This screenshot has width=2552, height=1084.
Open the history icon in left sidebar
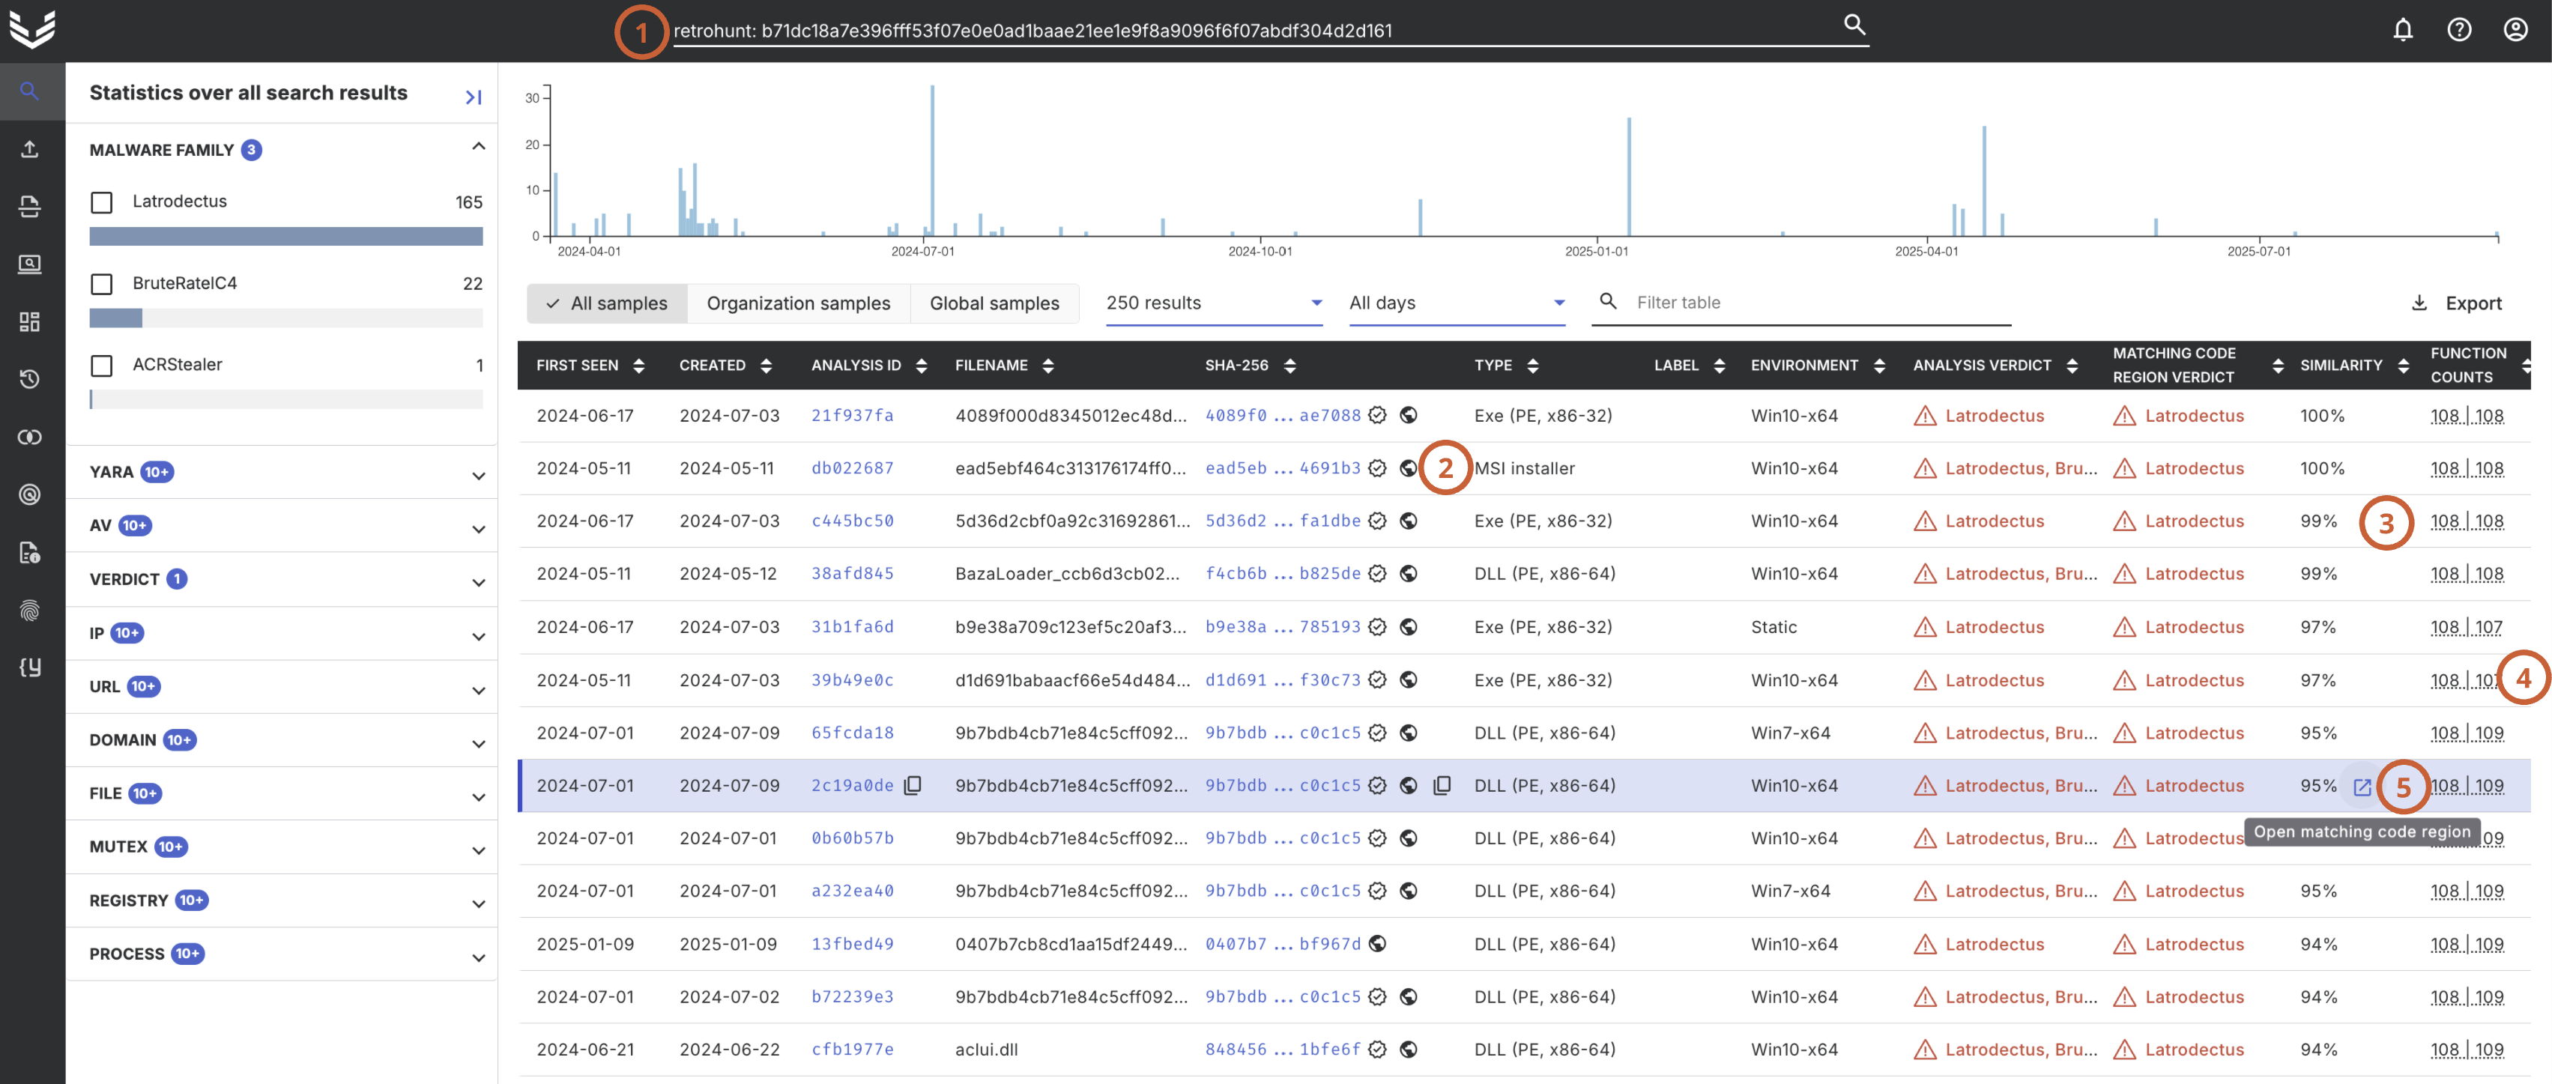pyautogui.click(x=30, y=380)
